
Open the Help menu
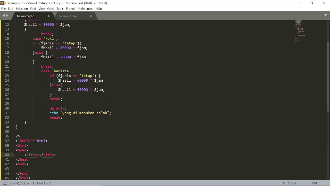[99, 9]
